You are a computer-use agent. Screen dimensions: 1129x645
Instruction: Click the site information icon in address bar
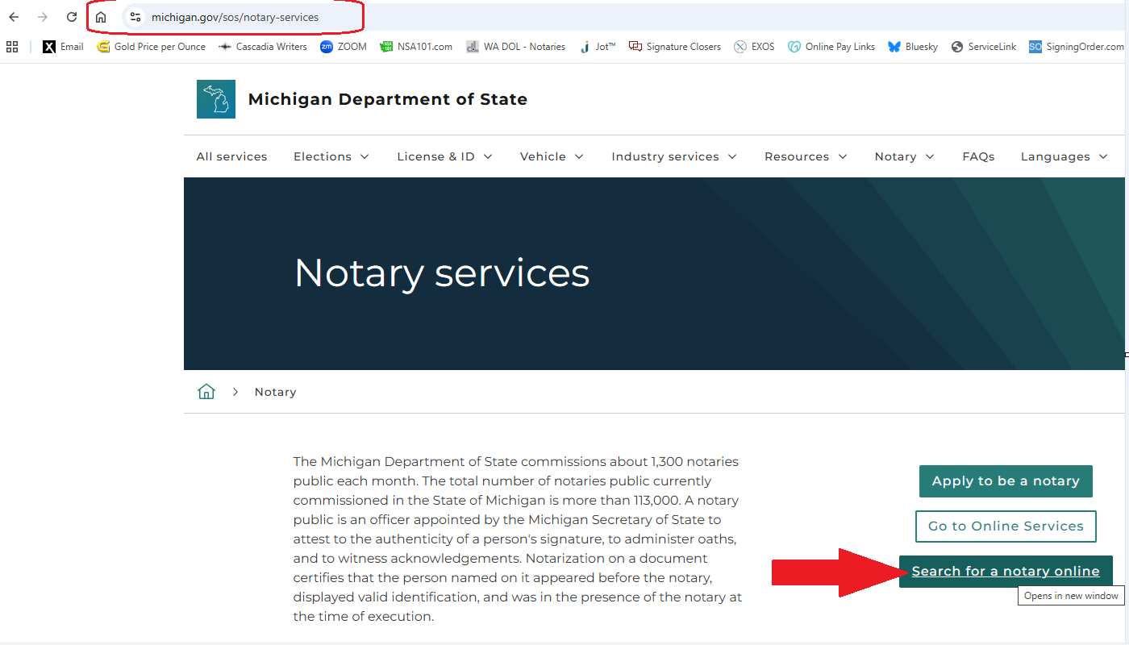[x=135, y=17]
